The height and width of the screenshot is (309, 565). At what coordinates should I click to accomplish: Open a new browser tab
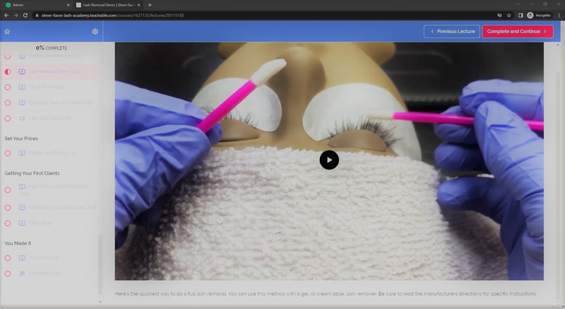click(x=150, y=5)
